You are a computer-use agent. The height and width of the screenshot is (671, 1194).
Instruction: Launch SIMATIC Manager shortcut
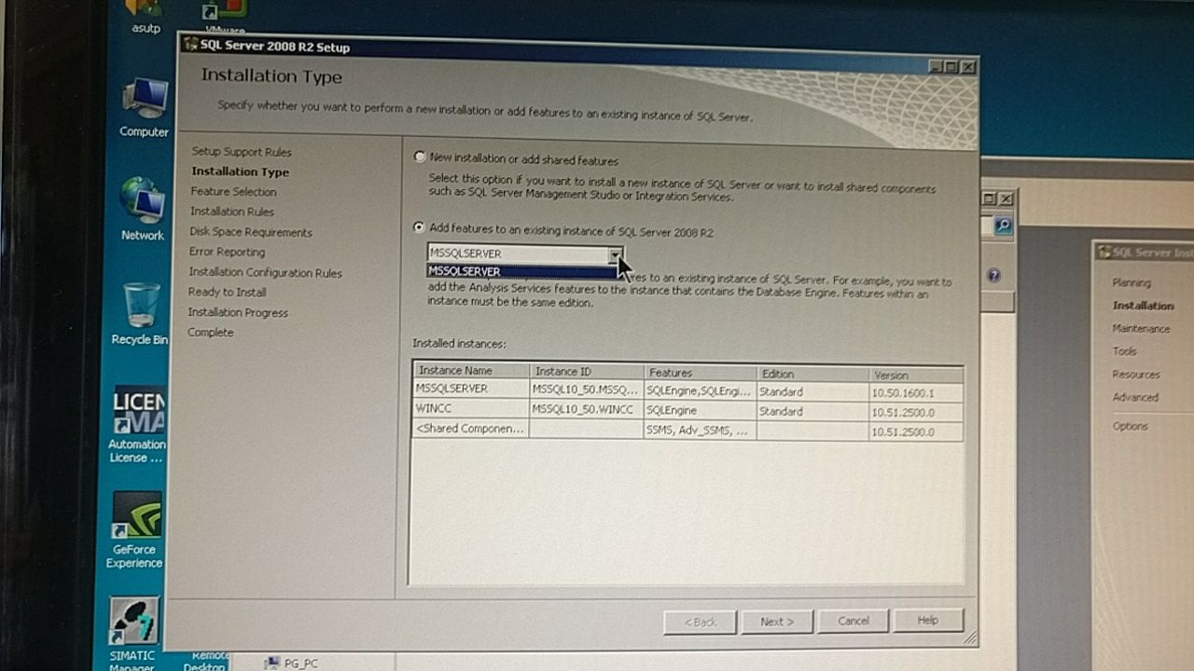pos(133,633)
